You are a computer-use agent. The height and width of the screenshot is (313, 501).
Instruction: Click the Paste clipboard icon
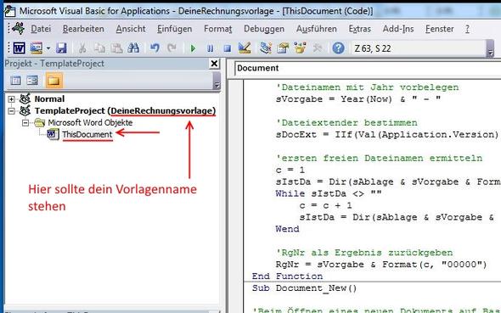pyautogui.click(x=116, y=48)
